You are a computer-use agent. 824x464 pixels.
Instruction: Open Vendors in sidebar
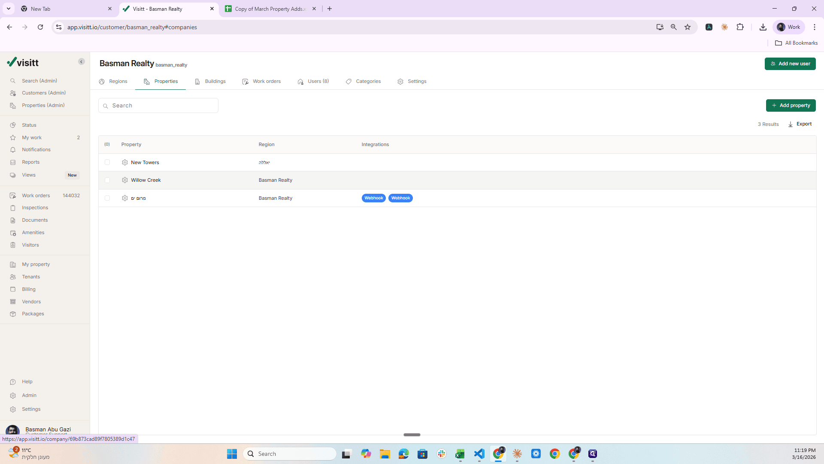(x=31, y=302)
